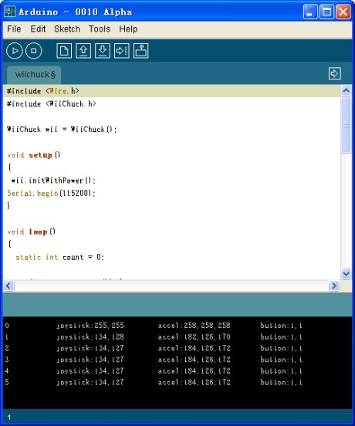355x426 pixels.
Task: Click the line number 1 in status bar
Action: pos(9,418)
